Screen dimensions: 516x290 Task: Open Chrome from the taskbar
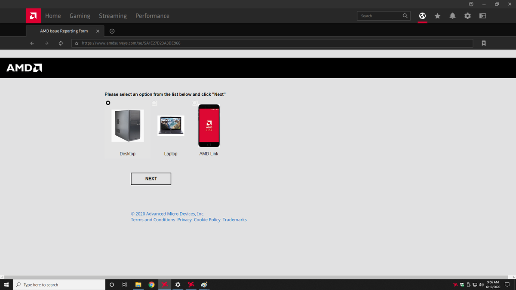coord(151,284)
